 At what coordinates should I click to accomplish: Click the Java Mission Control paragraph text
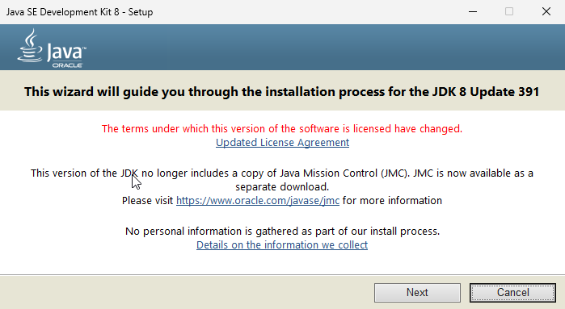[x=282, y=180]
